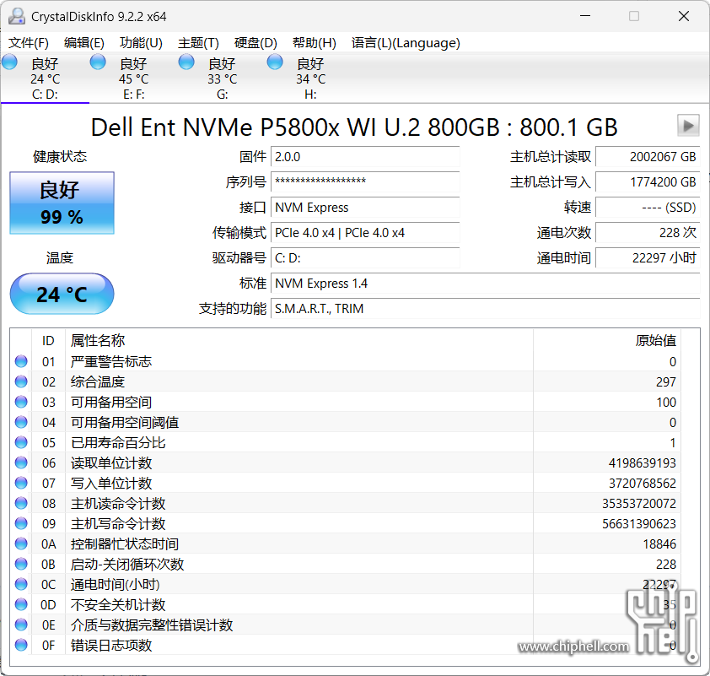
Task: Click the status dot for attribute 03 可用备用空间
Action: (x=21, y=402)
